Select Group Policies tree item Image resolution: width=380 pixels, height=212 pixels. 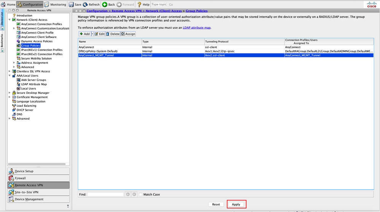point(30,46)
